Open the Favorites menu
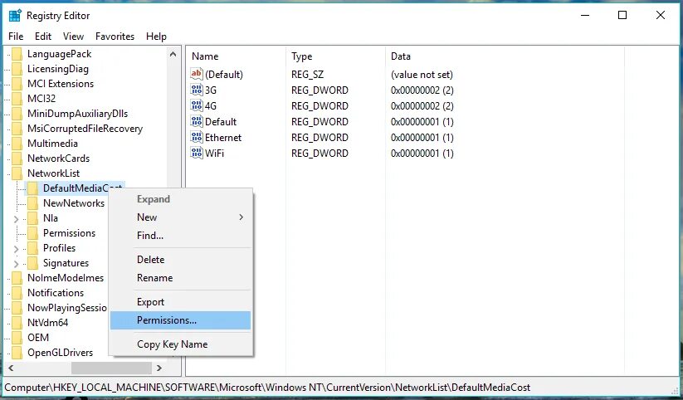This screenshot has width=683, height=400. (115, 37)
